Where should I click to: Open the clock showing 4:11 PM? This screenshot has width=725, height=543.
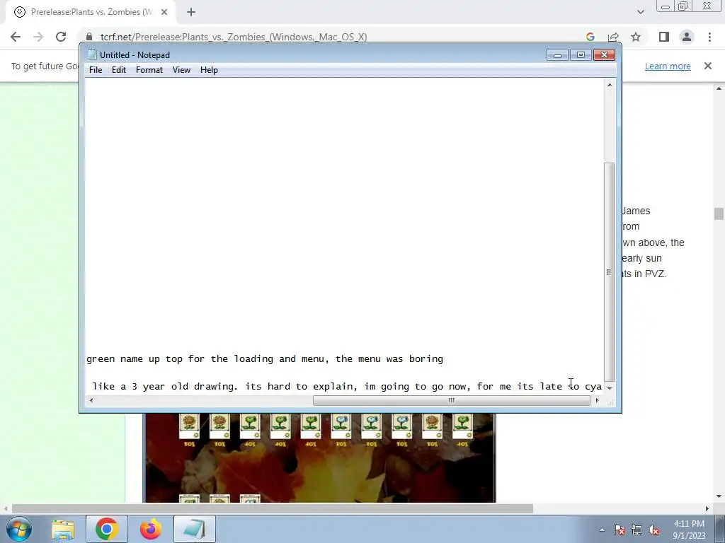(x=689, y=530)
